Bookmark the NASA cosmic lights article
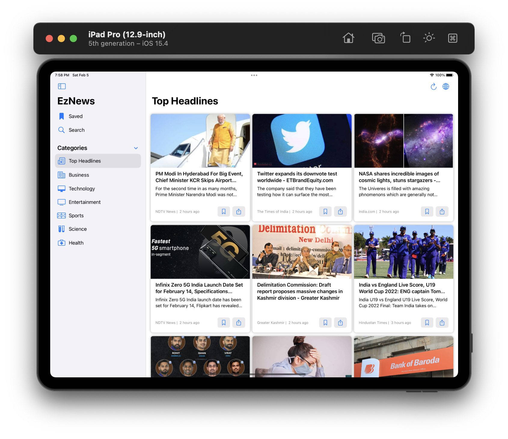The width and height of the screenshot is (508, 439). 427,211
